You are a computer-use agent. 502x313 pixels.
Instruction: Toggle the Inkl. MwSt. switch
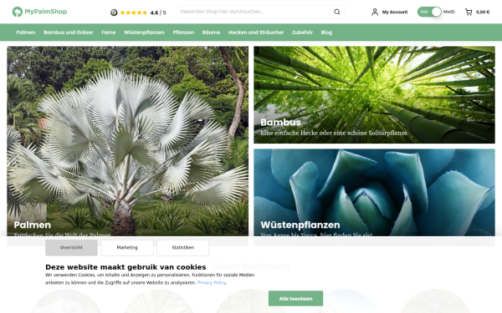429,12
